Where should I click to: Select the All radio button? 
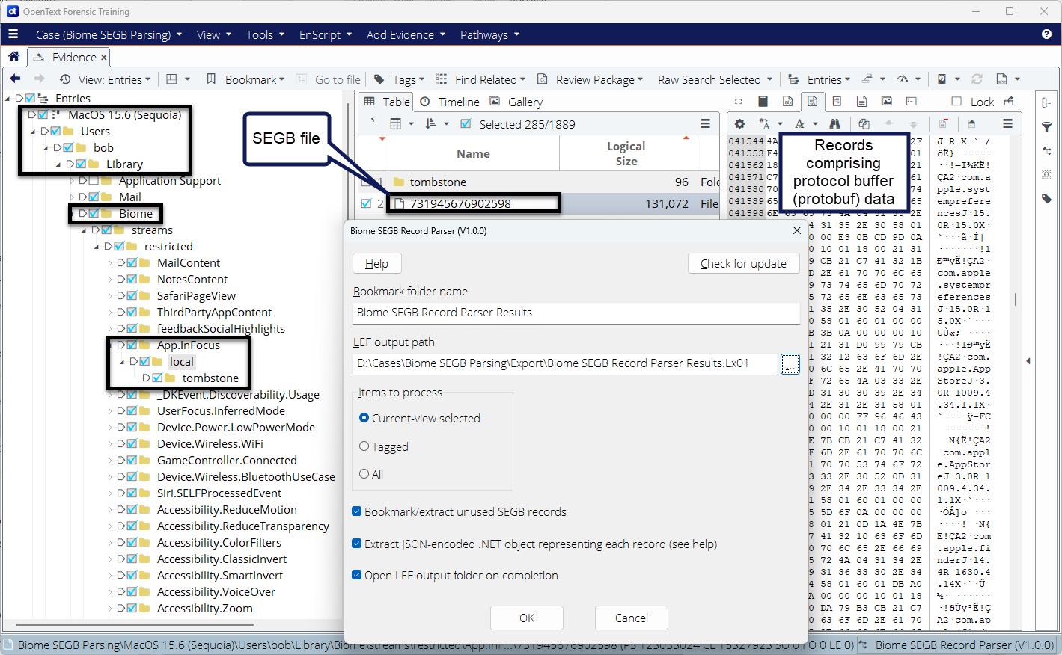coord(364,473)
